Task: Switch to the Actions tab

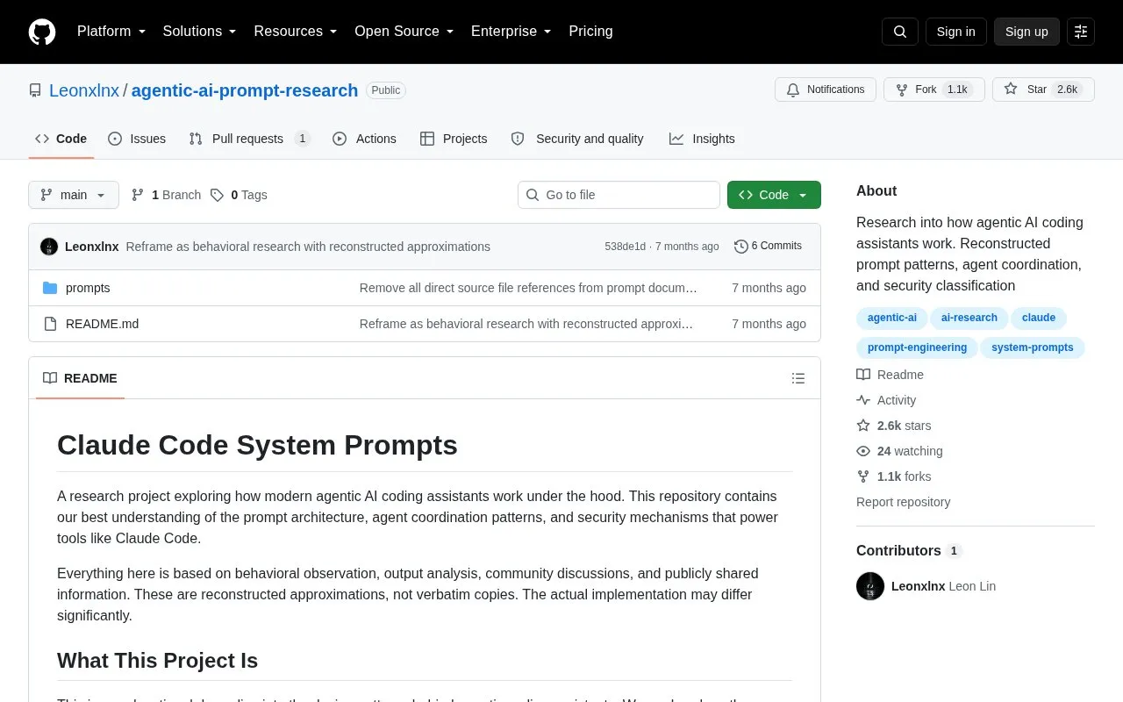Action: click(x=364, y=139)
